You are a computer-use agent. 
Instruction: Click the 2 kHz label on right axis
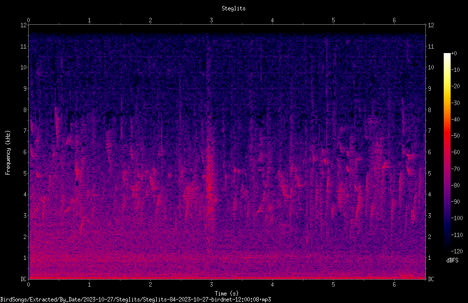[429, 237]
